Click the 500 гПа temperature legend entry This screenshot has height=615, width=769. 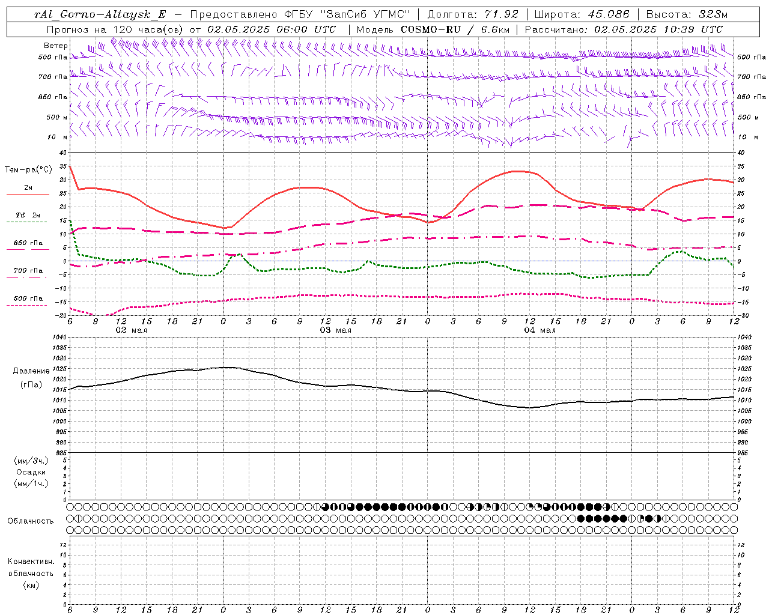click(28, 298)
